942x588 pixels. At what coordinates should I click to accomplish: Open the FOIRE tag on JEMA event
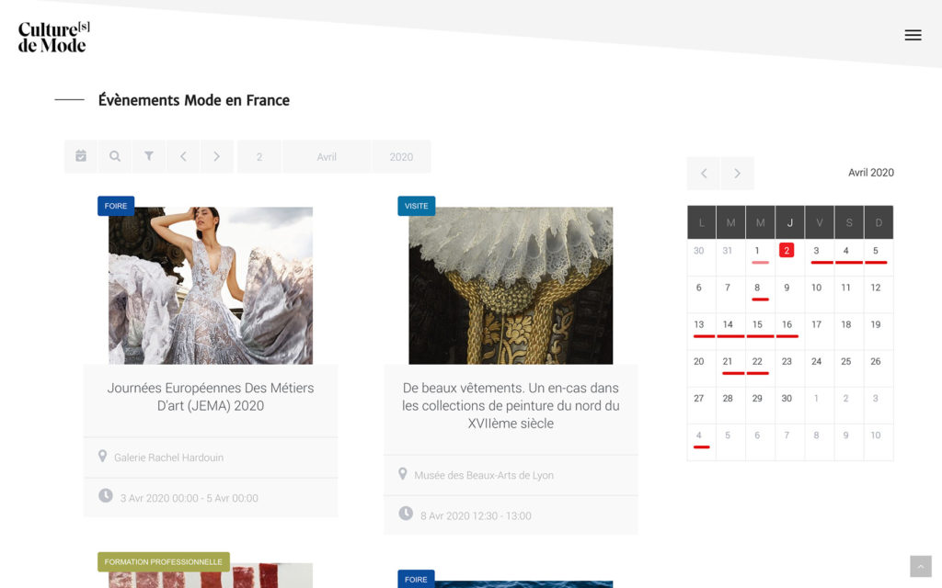click(116, 206)
